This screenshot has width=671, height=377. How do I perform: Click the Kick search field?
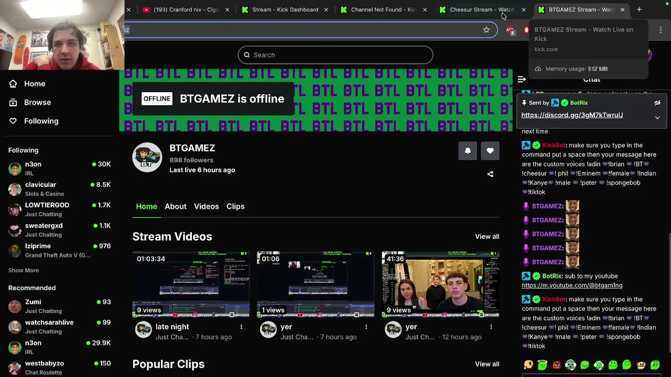335,55
